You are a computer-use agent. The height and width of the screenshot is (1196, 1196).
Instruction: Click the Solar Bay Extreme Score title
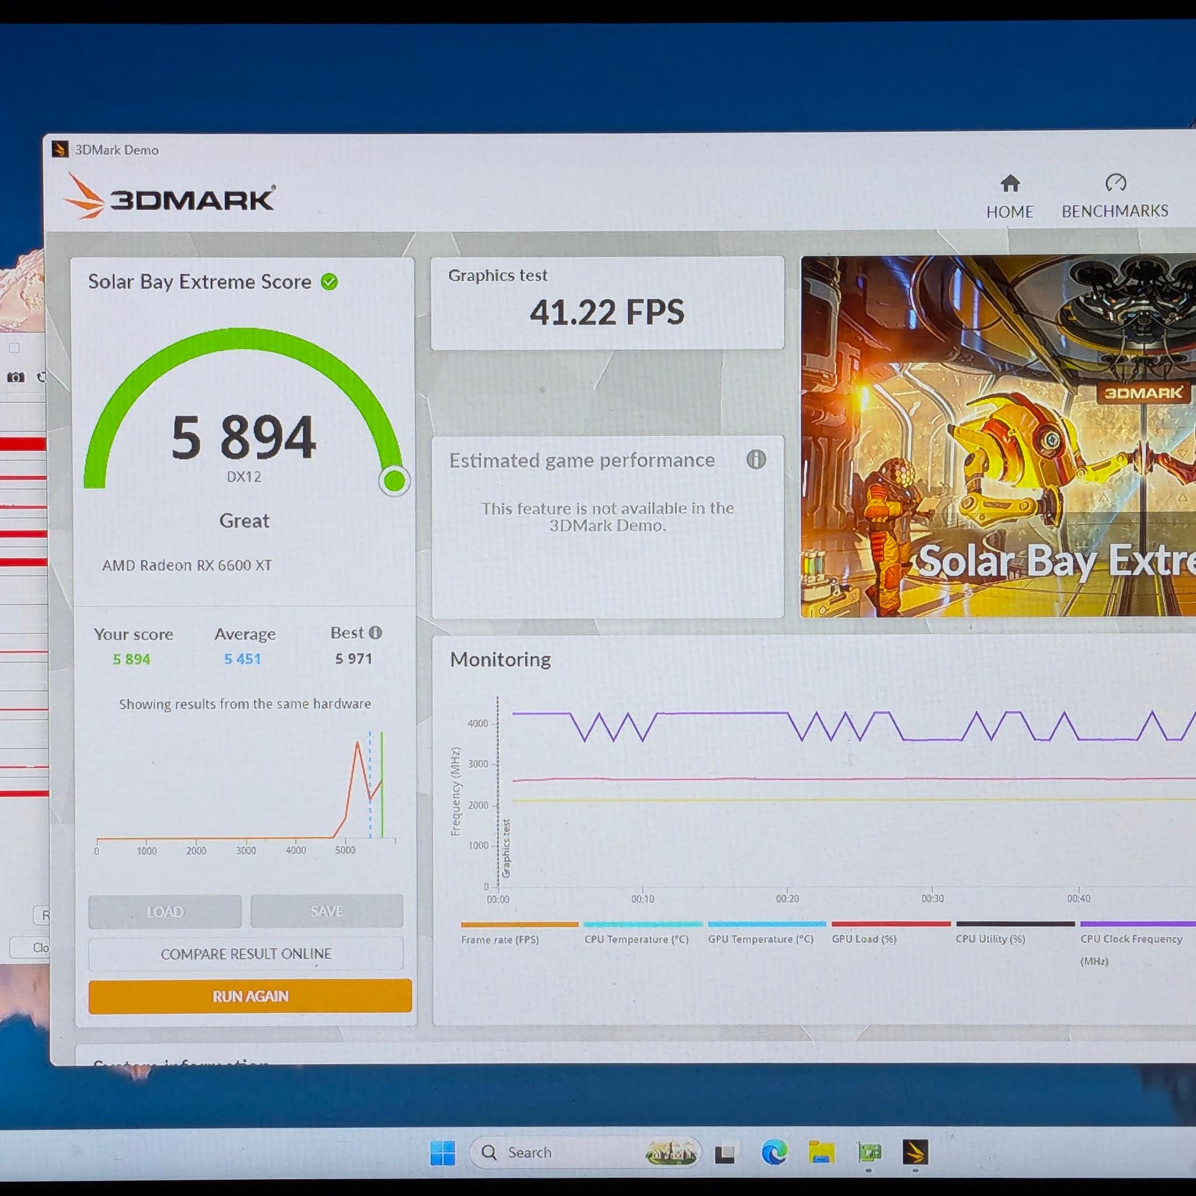(199, 281)
